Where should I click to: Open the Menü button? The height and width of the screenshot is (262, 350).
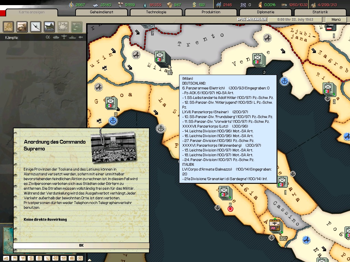pos(336,19)
